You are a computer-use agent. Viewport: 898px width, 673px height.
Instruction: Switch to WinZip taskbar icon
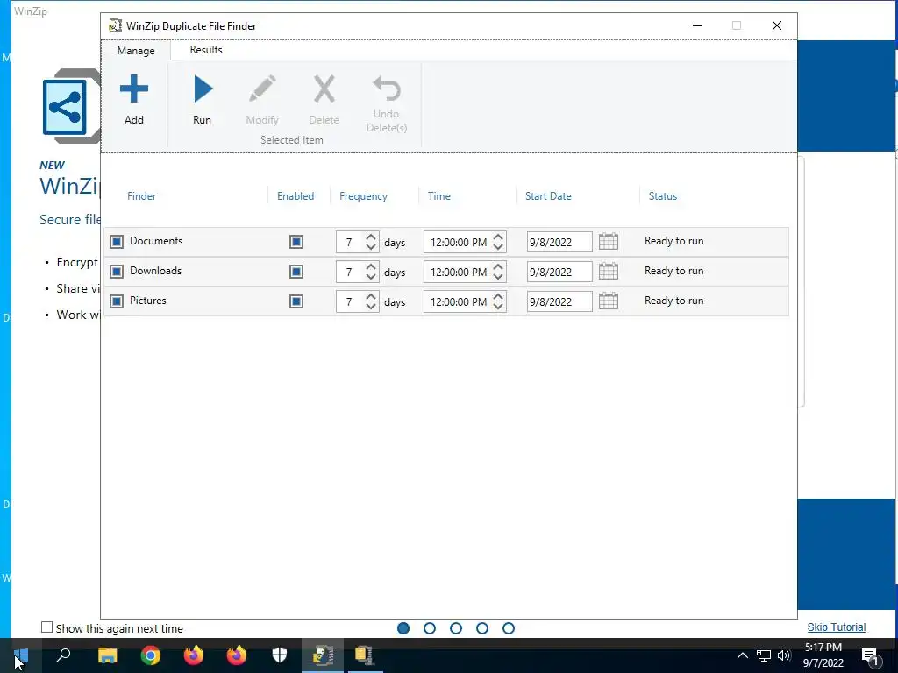click(x=365, y=655)
